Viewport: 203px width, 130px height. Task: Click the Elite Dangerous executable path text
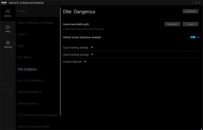83,29
